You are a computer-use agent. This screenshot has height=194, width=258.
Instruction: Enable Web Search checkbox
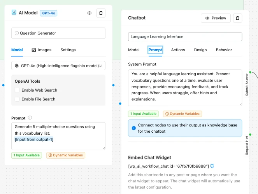17,90
